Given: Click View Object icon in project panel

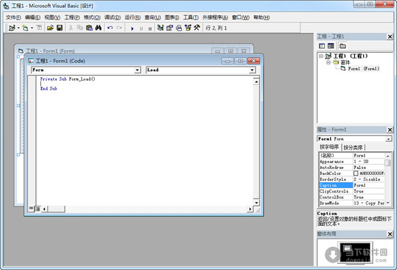Looking at the screenshot, I should 331,46.
